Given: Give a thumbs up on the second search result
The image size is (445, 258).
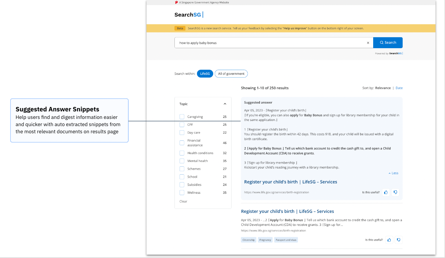Looking at the screenshot, I should [389, 240].
